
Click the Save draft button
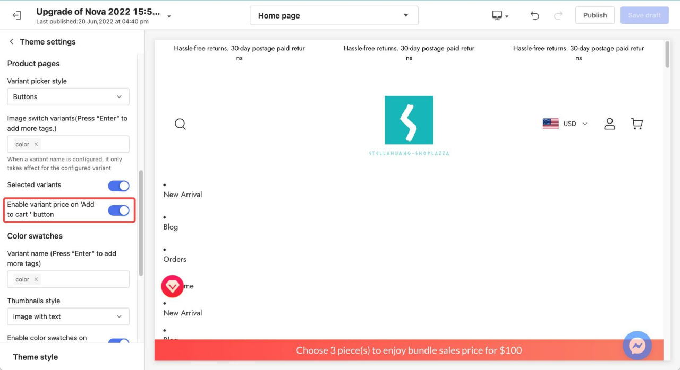click(644, 15)
